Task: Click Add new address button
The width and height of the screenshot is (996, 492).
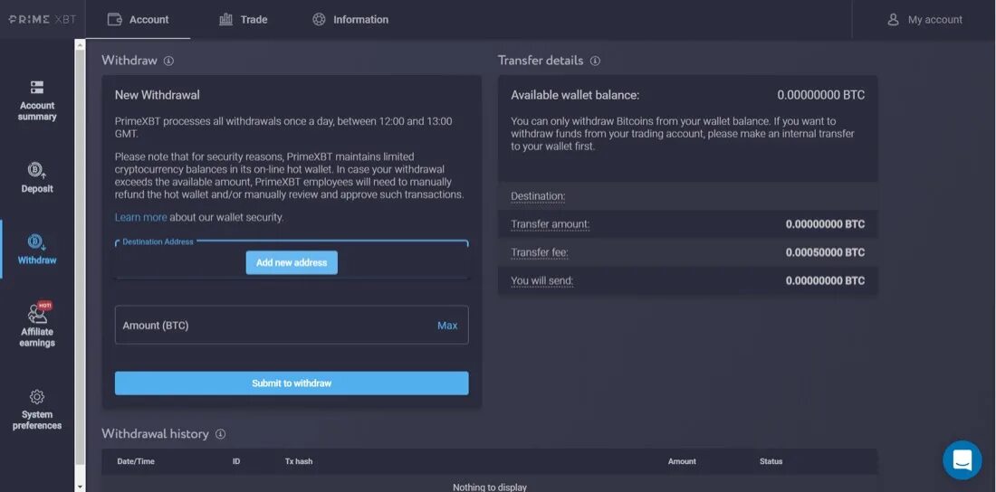Action: coord(292,262)
